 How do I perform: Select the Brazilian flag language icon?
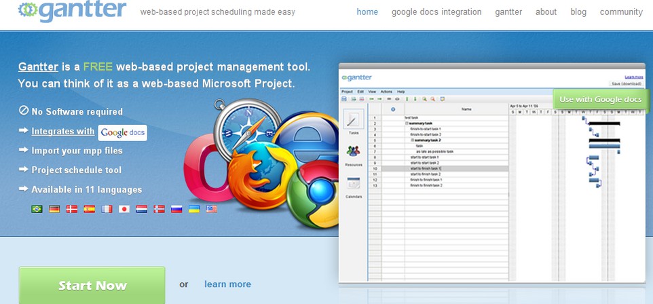point(37,209)
